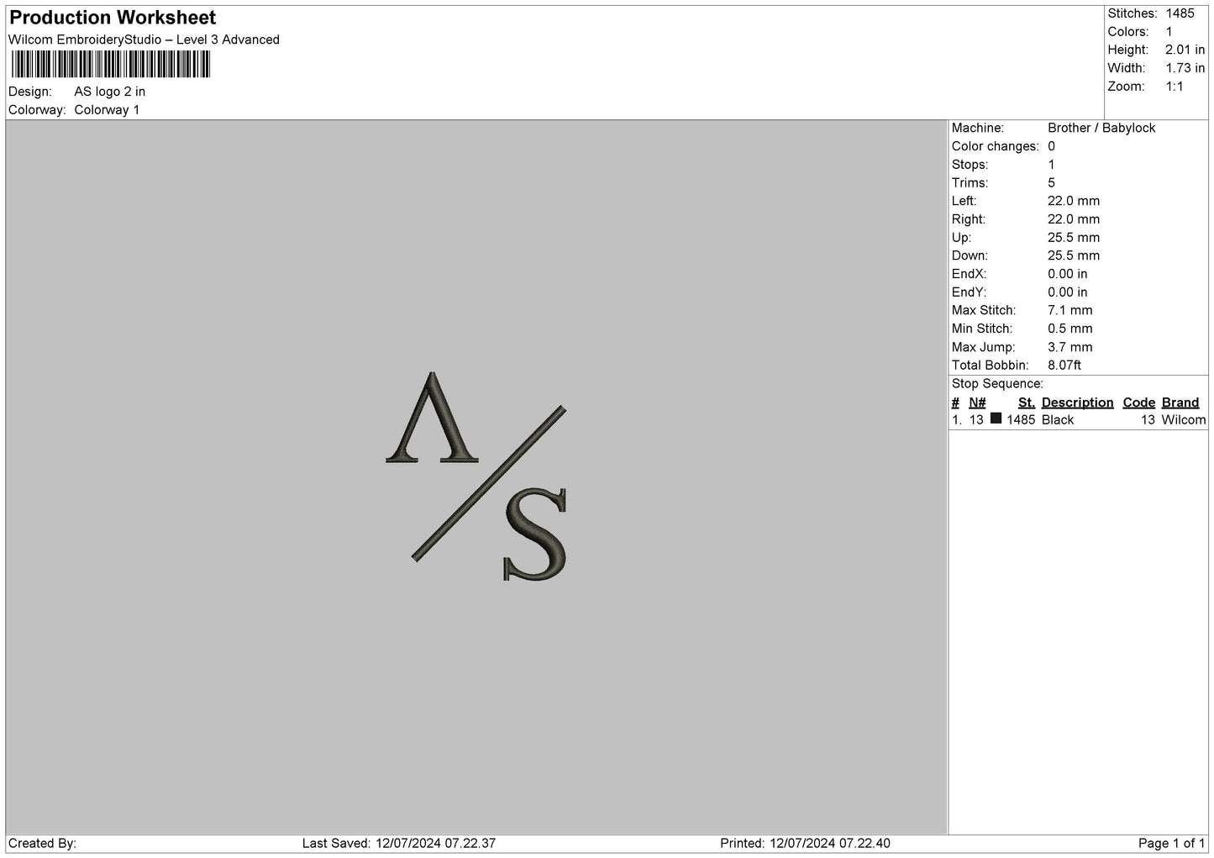Click the Min Stitch value '0.5 mm'
Viewport: 1214px width, 858px height.
pos(1070,329)
